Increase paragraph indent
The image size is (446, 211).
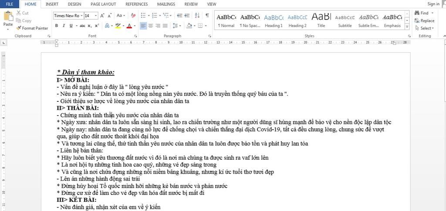pos(187,15)
